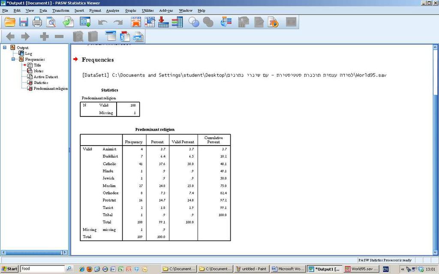Click the Print toolbar icon

tap(37, 22)
